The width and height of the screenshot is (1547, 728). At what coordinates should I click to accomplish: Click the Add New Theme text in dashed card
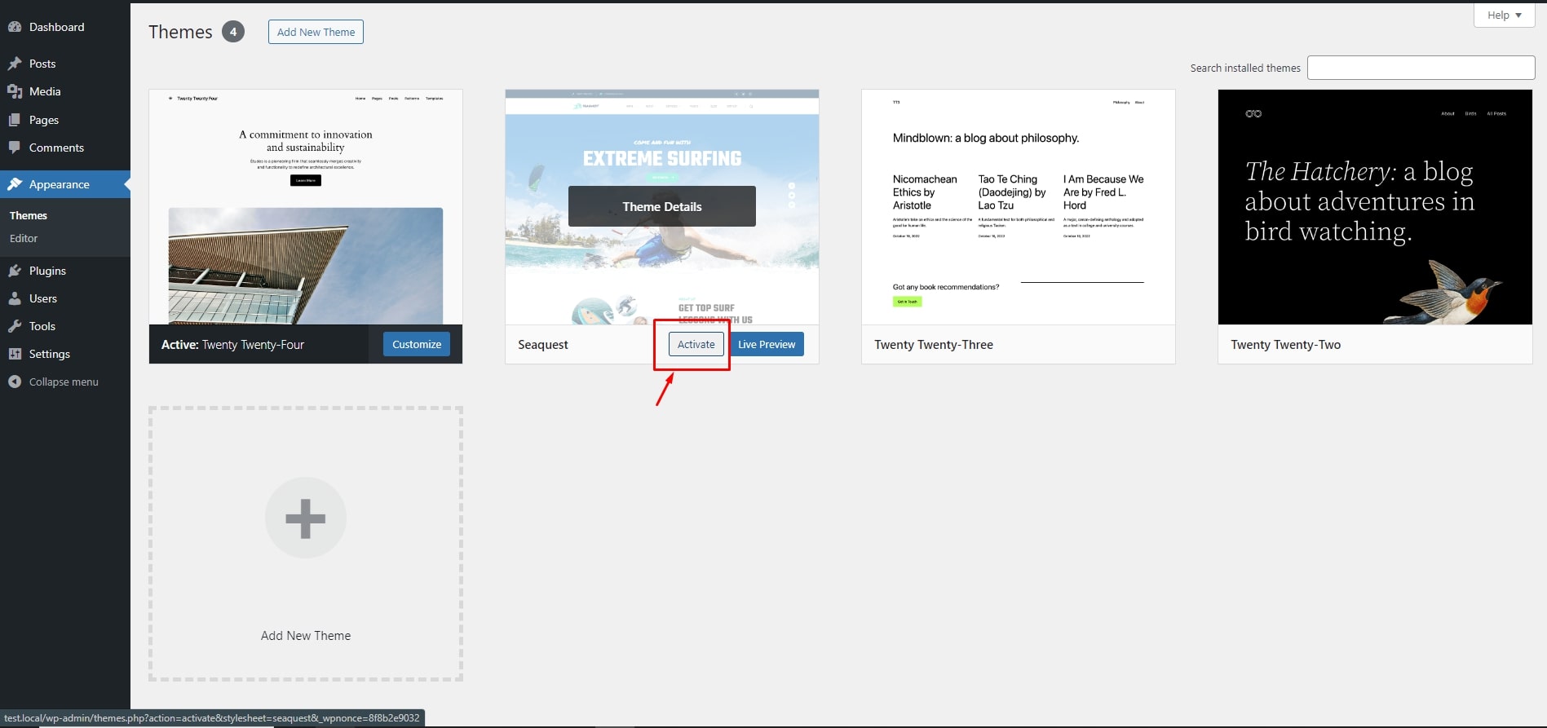coord(306,636)
